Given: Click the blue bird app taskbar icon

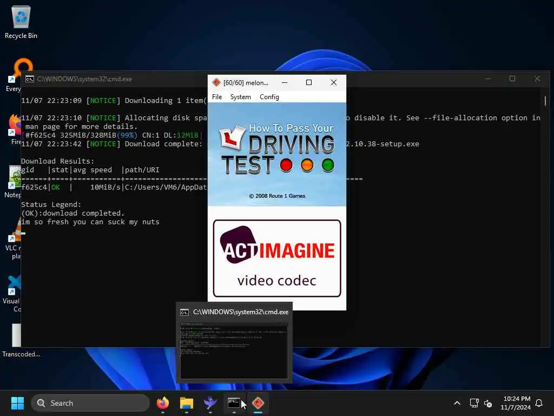Looking at the screenshot, I should pyautogui.click(x=210, y=403).
